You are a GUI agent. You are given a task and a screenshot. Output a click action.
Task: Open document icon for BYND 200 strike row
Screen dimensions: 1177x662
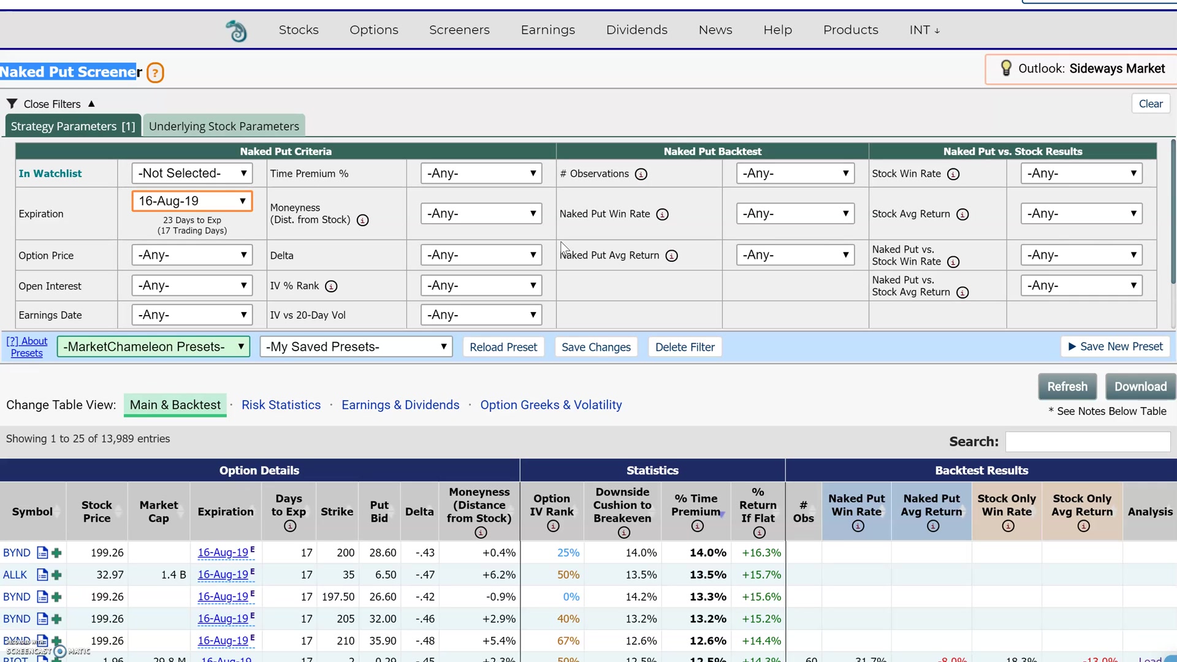(x=42, y=553)
